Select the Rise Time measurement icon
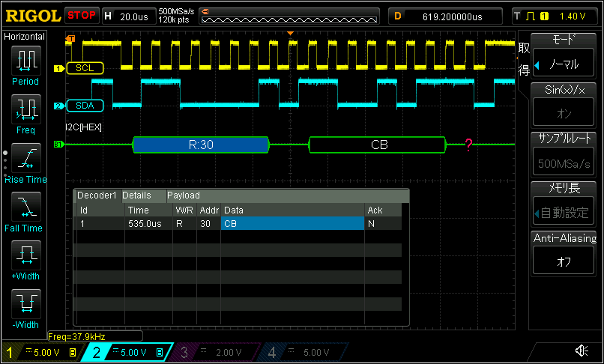 click(26, 158)
